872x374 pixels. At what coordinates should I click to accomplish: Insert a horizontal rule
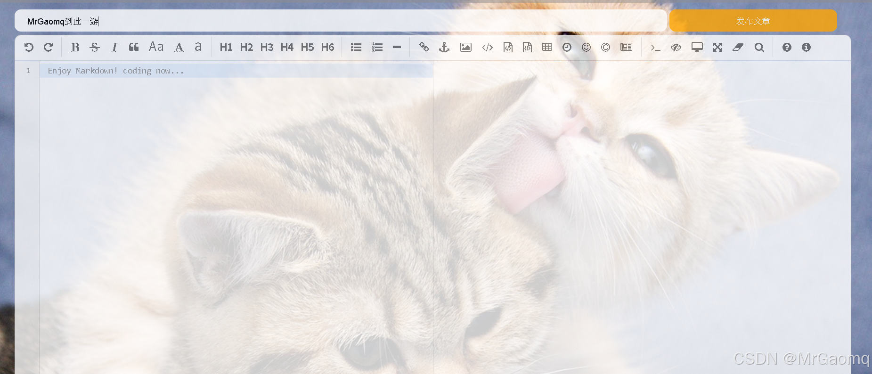(397, 47)
